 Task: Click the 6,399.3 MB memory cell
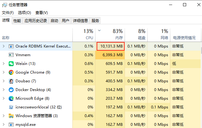pos(110,55)
